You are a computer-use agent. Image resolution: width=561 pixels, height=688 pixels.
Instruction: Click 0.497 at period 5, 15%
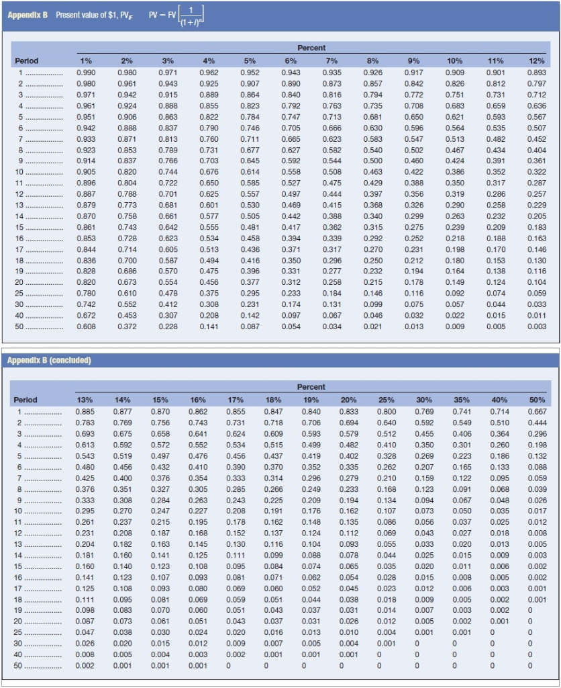click(x=160, y=456)
